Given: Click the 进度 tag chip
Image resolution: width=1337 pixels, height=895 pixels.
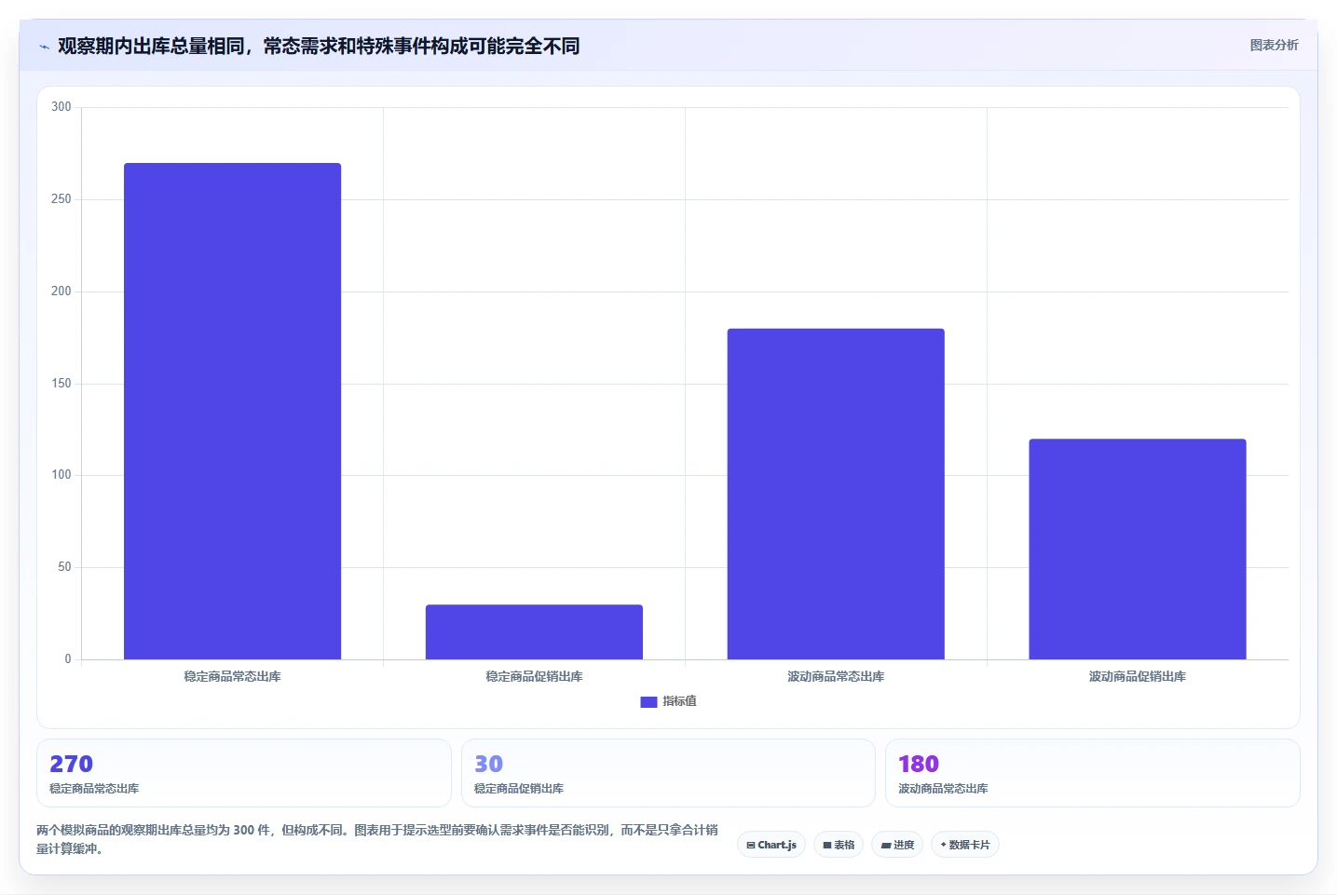Looking at the screenshot, I should click(x=897, y=845).
